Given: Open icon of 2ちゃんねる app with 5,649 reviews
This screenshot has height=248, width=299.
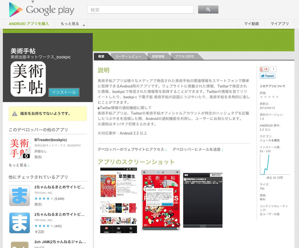Looking at the screenshot, I should [20, 196].
